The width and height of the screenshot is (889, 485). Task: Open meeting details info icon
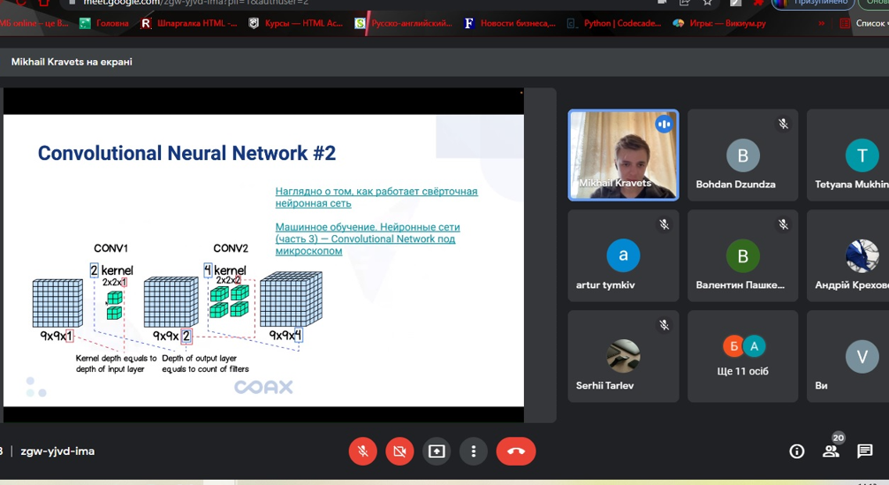[796, 451]
